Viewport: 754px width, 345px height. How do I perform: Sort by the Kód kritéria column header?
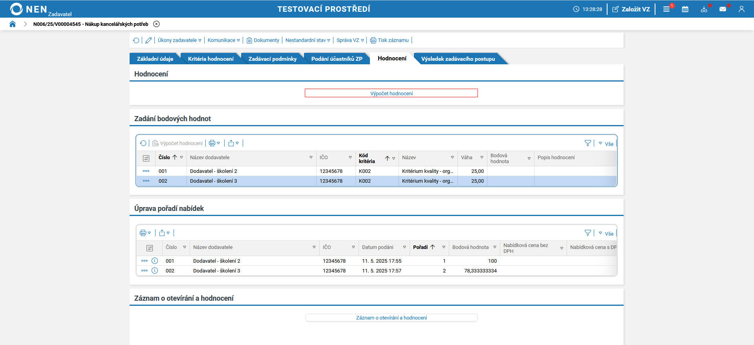click(x=367, y=158)
